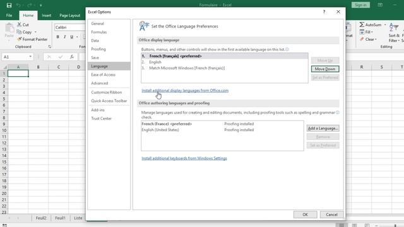The width and height of the screenshot is (404, 227).
Task: Select Match Microsoft Windows display language entry
Action: pyautogui.click(x=225, y=68)
